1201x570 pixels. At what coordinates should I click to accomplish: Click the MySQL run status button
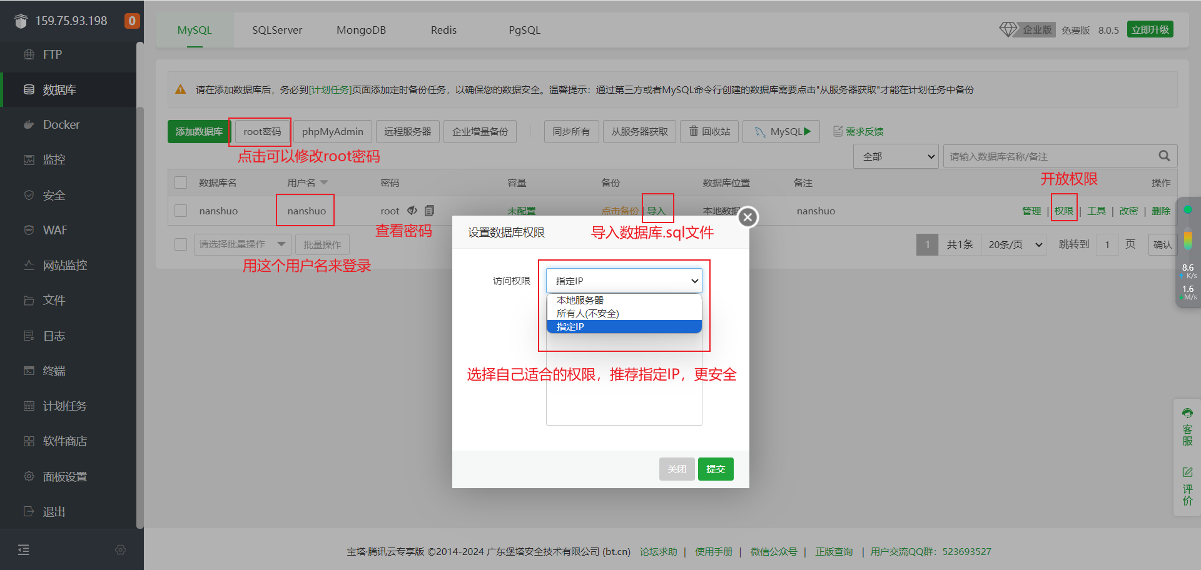(781, 131)
